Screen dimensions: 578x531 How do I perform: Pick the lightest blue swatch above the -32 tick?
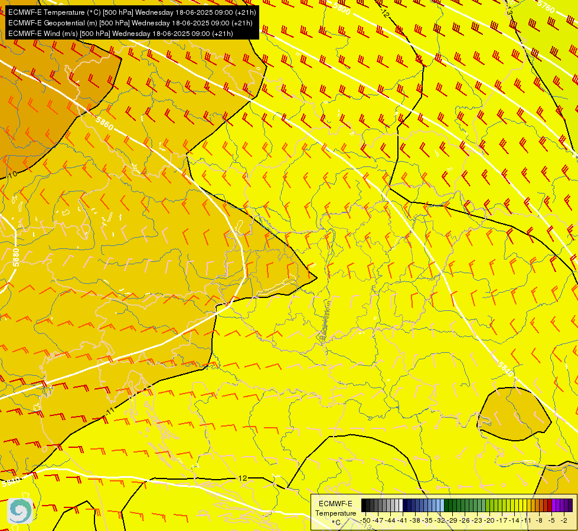coord(442,505)
